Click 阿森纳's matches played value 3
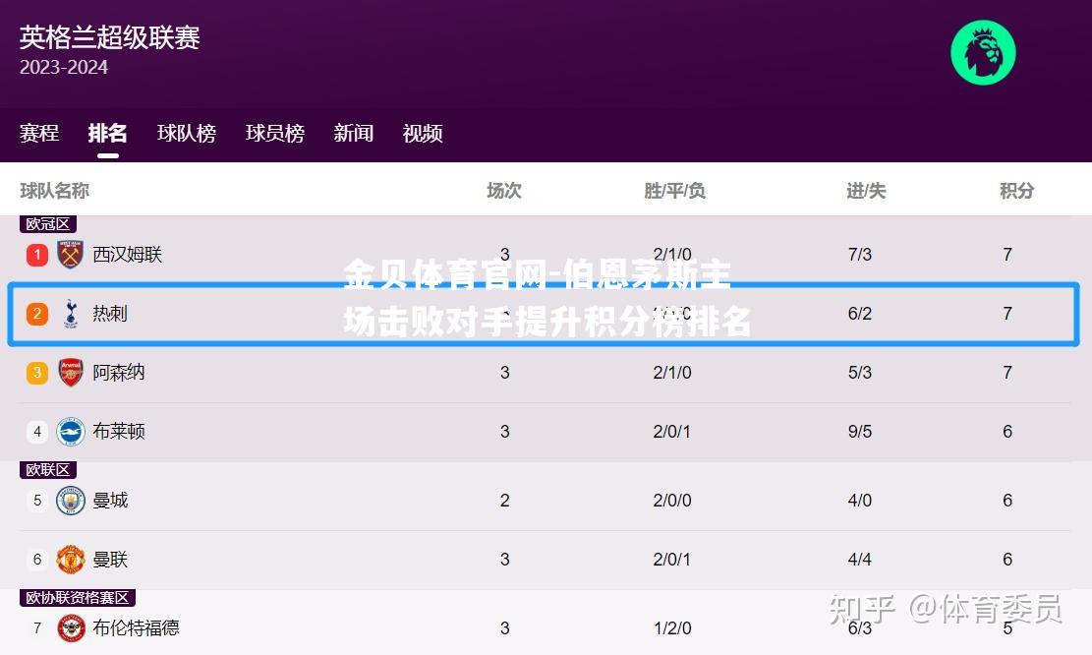1092x655 pixels. [505, 372]
